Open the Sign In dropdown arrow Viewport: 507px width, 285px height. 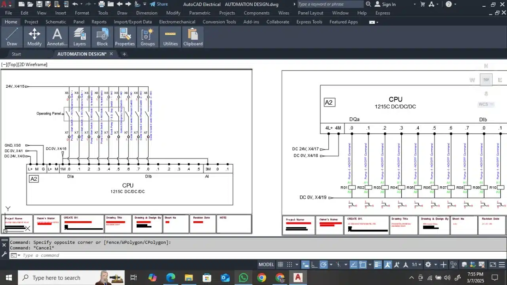coord(414,4)
